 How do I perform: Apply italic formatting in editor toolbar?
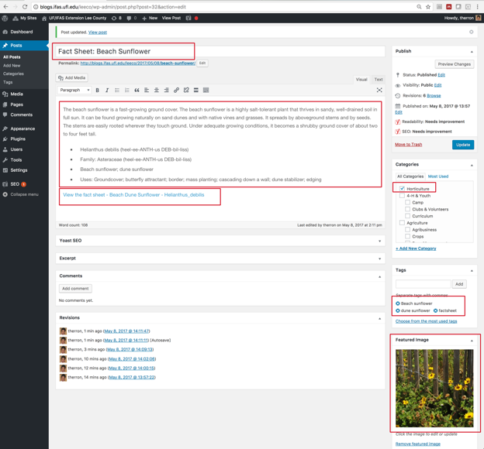click(x=107, y=91)
